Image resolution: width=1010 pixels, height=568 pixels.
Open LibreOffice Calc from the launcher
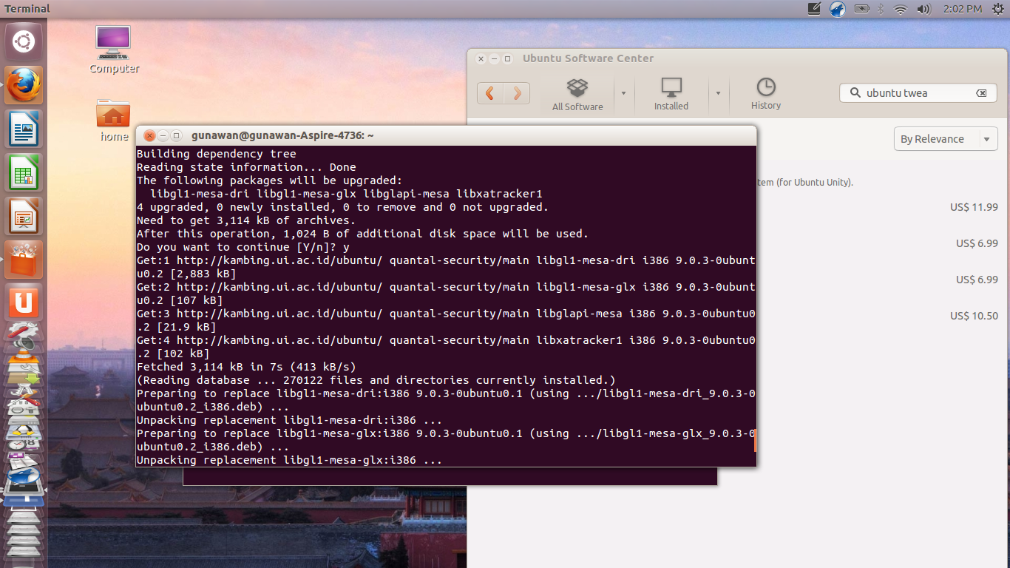coord(24,172)
